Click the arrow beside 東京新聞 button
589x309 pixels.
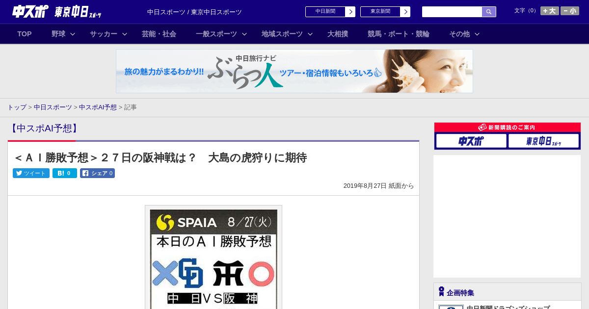point(405,12)
